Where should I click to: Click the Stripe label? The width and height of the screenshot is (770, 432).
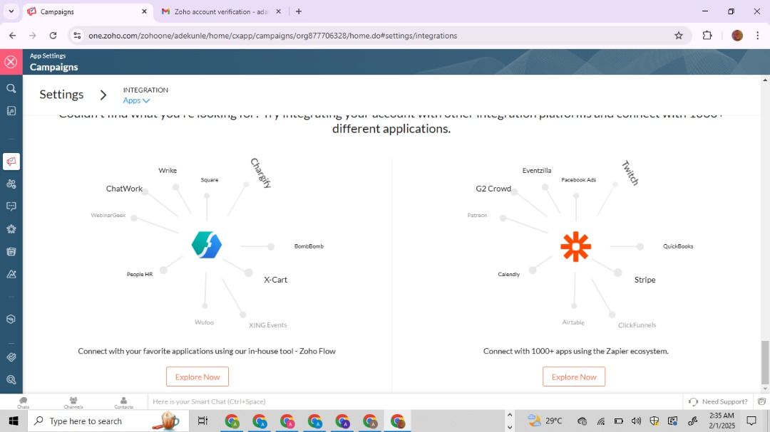[645, 280]
